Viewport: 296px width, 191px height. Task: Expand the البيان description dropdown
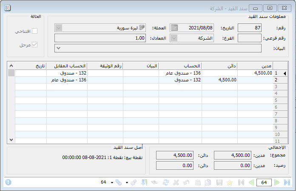coord(59,48)
